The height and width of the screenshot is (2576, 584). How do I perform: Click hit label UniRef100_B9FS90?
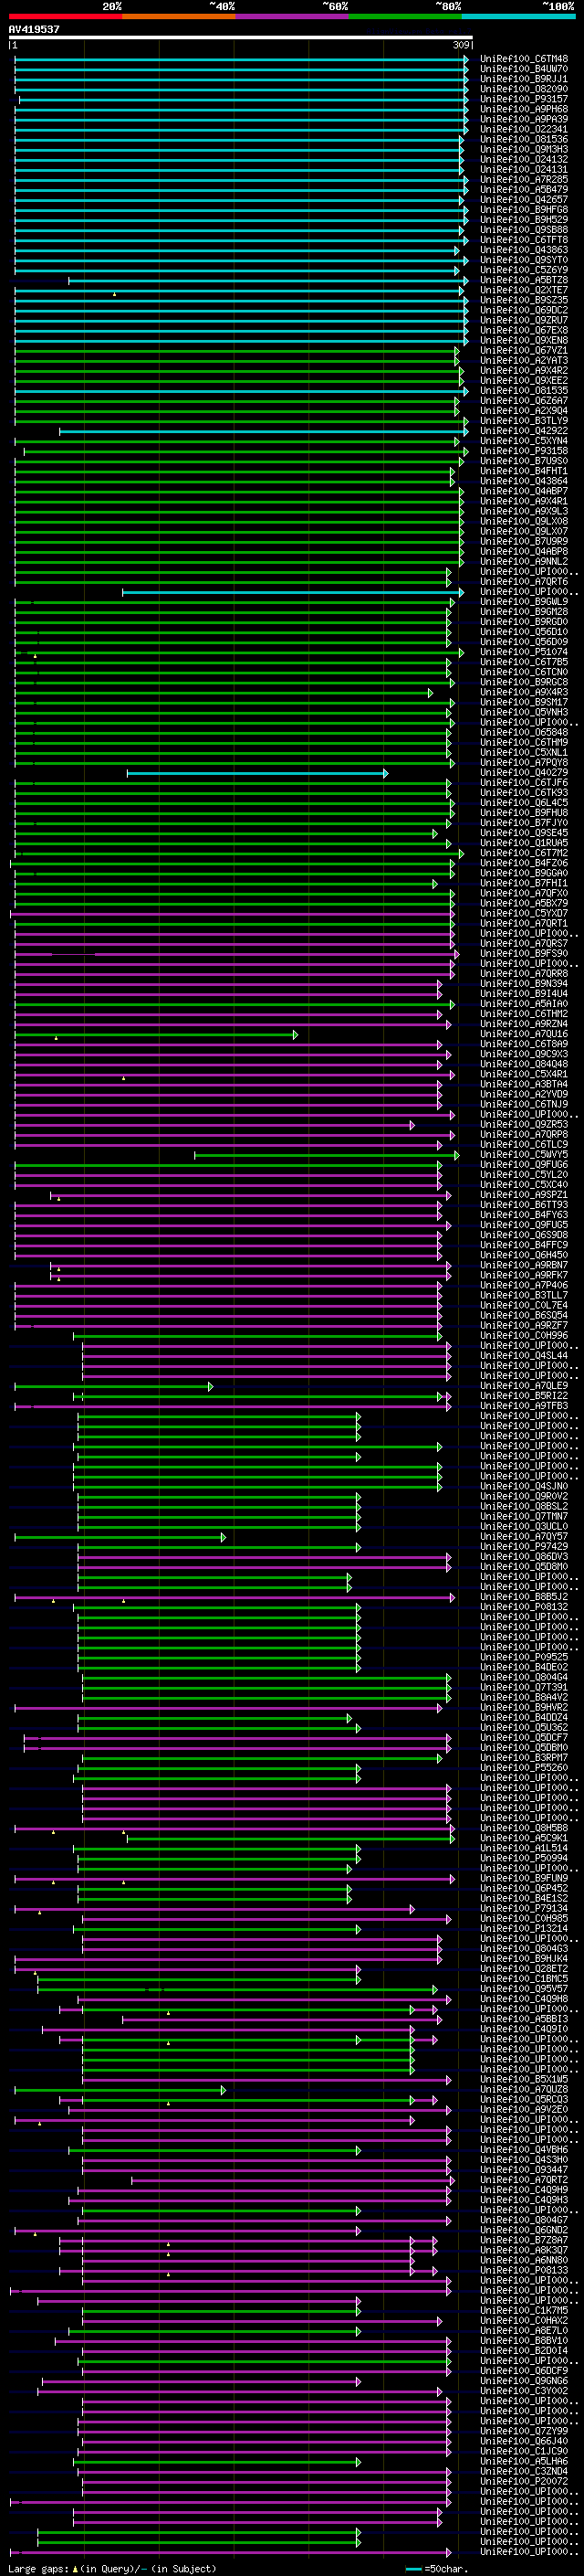pyautogui.click(x=524, y=954)
